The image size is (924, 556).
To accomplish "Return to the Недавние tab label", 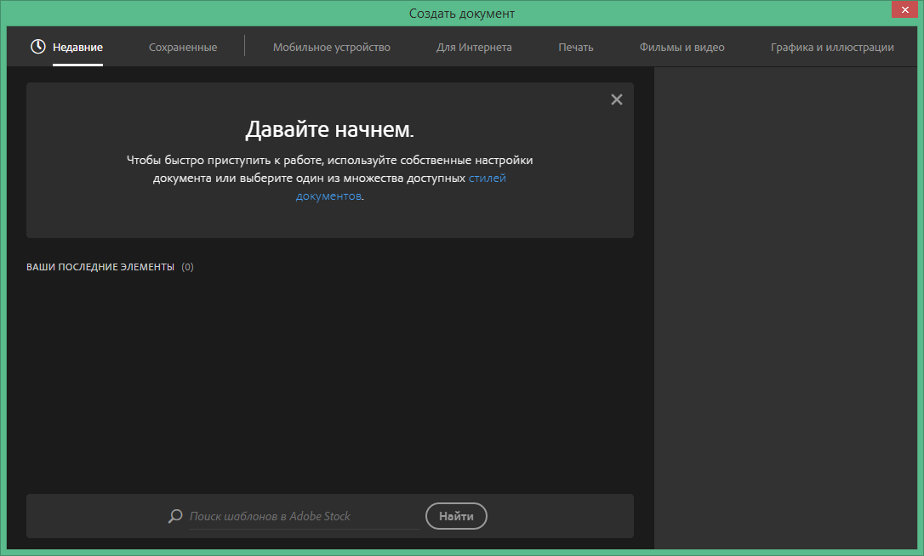I will [x=77, y=48].
